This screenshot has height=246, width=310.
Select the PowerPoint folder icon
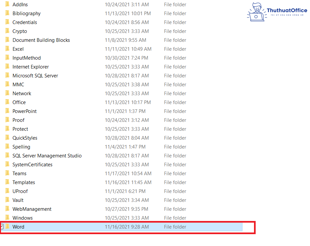[7, 111]
